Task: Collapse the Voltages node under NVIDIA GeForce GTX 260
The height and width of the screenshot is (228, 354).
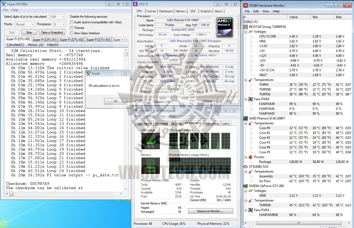Action: tap(246, 191)
